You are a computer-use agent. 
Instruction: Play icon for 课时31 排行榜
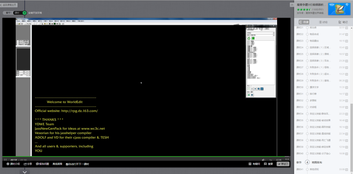[347, 94]
